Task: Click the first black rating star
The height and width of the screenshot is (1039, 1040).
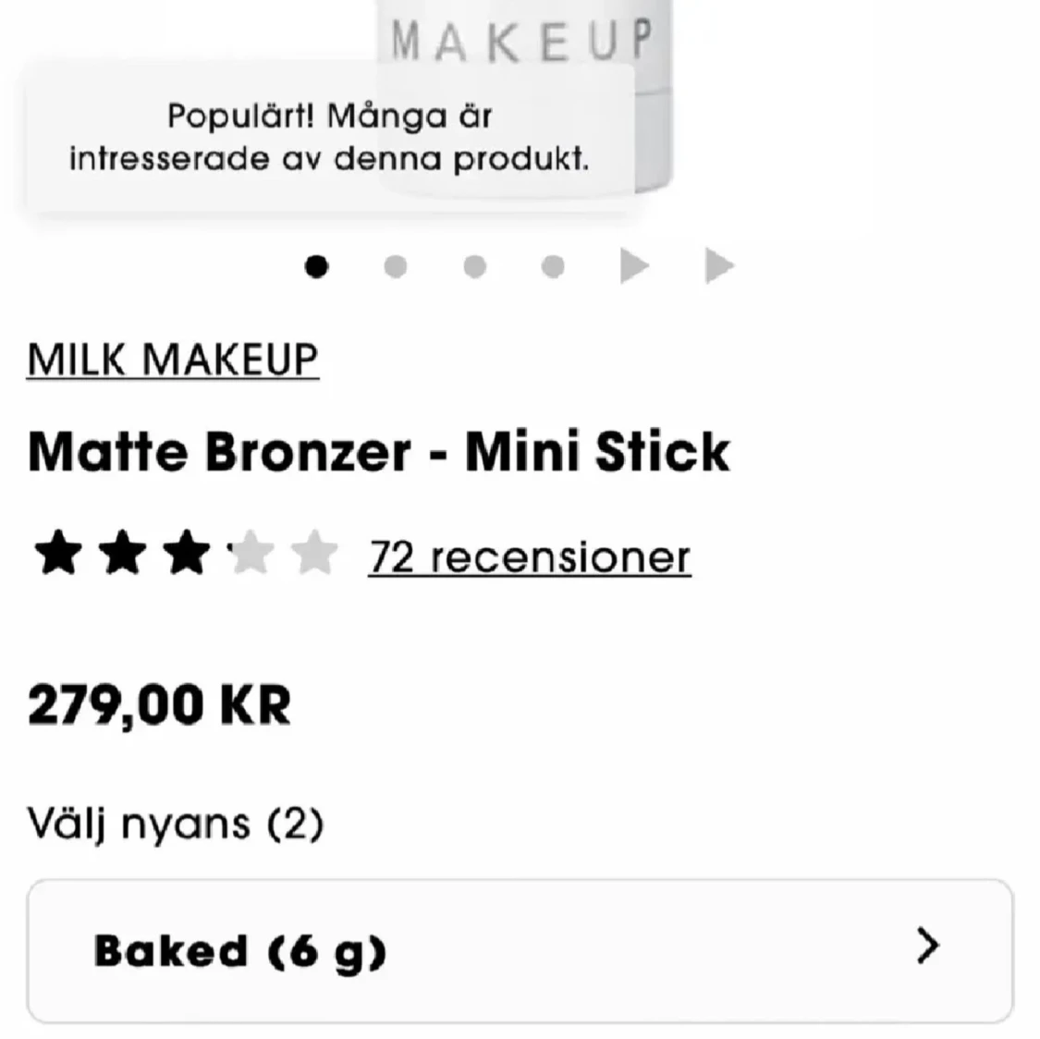Action: (x=58, y=553)
